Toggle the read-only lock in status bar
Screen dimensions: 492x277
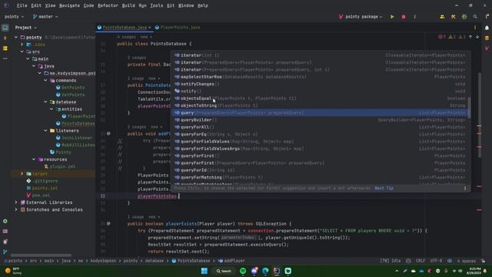[x=484, y=261]
